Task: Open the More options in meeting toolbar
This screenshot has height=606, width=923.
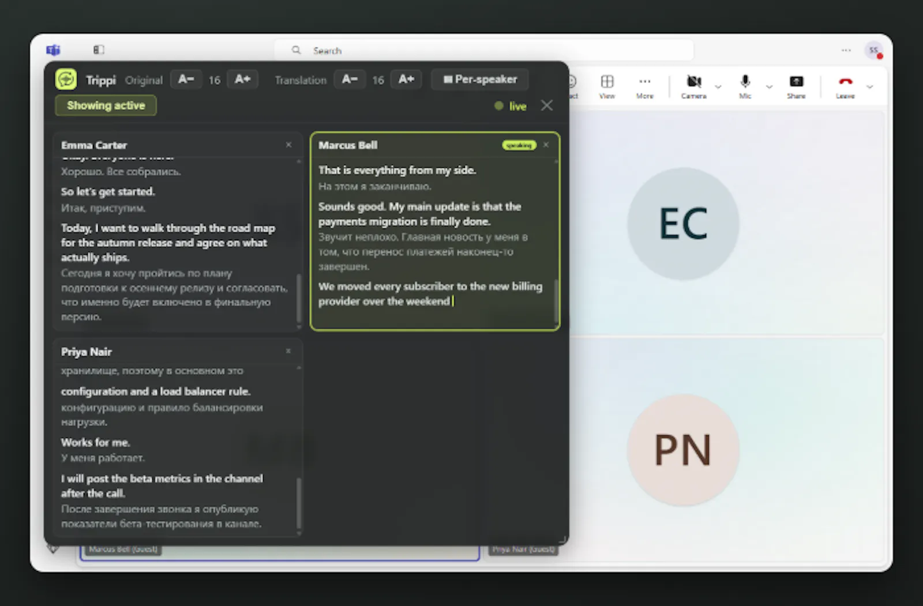Action: point(645,86)
